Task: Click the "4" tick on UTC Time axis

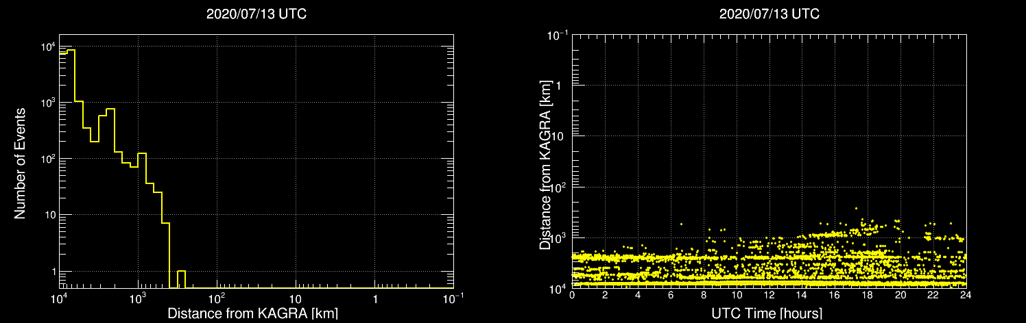Action: click(638, 295)
